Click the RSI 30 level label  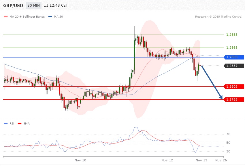228,152
